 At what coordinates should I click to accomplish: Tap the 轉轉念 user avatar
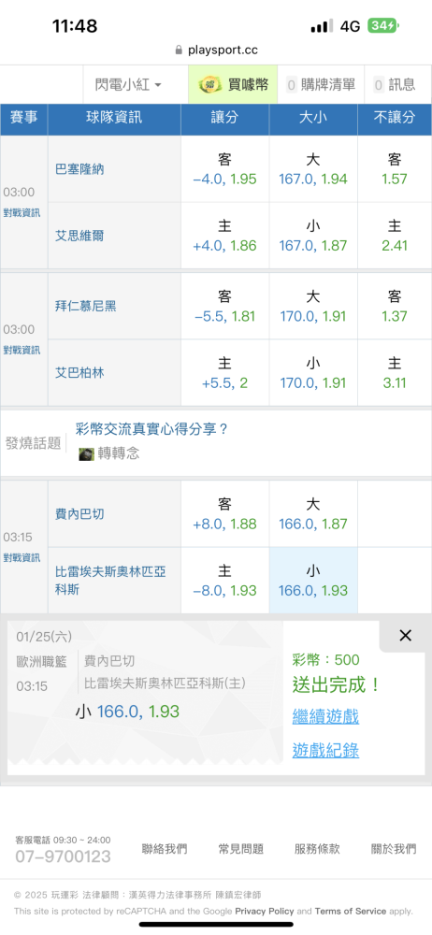coord(87,453)
